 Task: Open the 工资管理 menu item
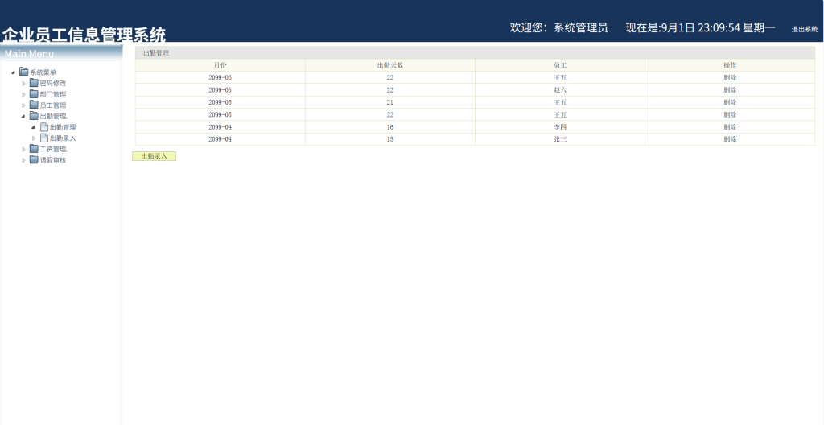[53, 150]
